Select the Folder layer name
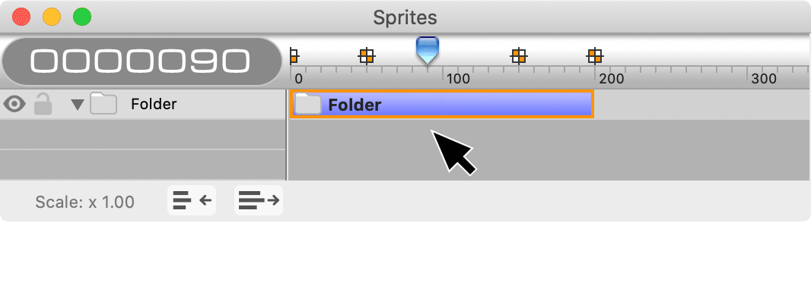The height and width of the screenshot is (292, 811). click(154, 104)
